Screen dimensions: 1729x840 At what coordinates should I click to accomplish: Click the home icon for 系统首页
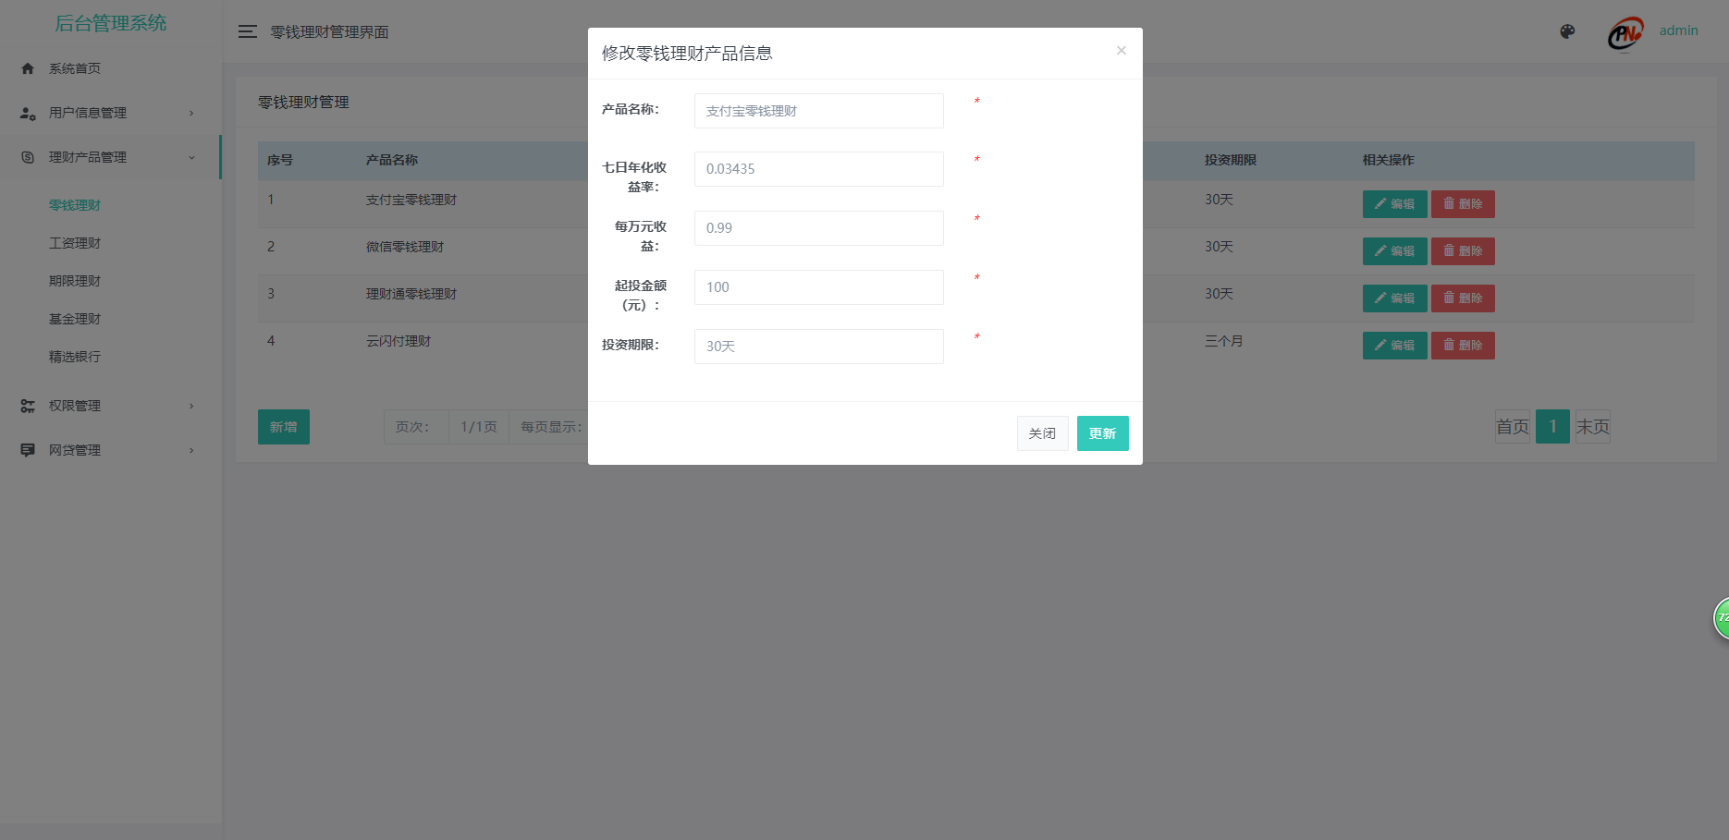pyautogui.click(x=28, y=68)
